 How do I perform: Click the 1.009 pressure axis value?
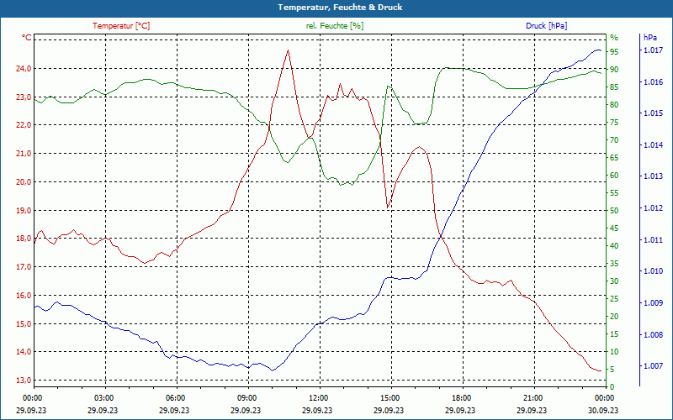(x=653, y=303)
